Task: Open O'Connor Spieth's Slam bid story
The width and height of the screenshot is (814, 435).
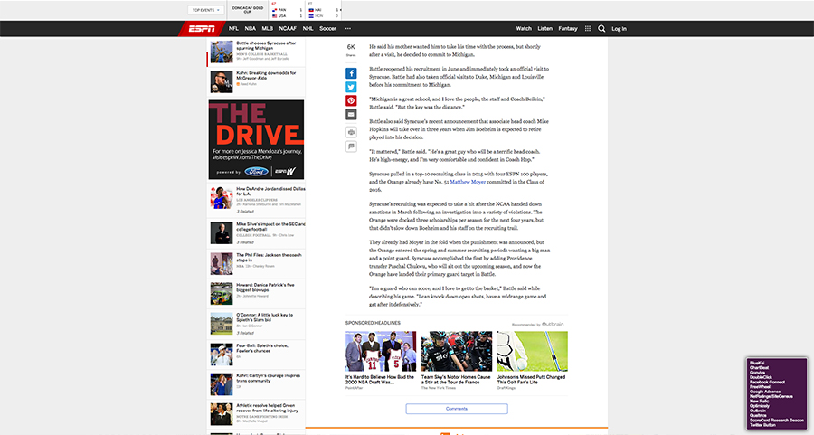Action: pyautogui.click(x=264, y=317)
